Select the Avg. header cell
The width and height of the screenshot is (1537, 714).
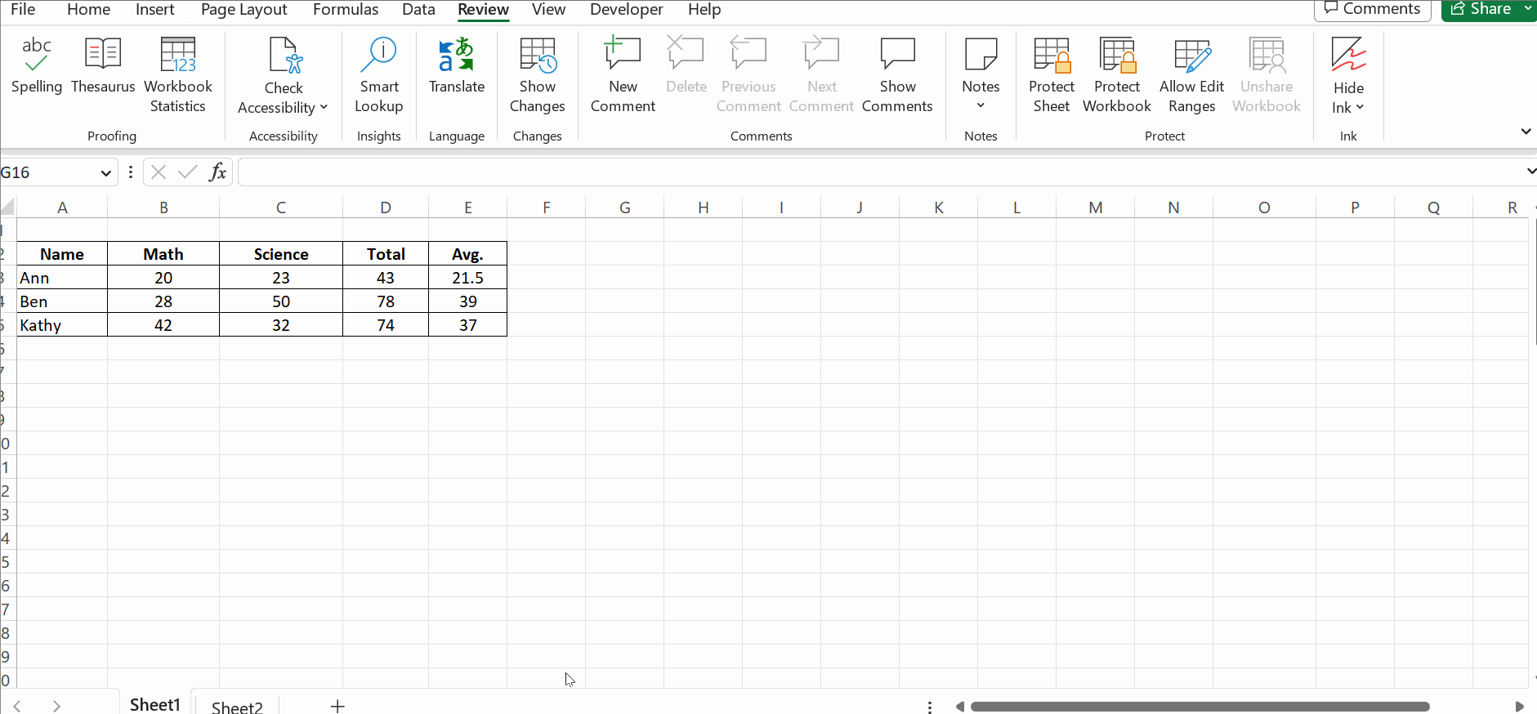[x=467, y=254]
